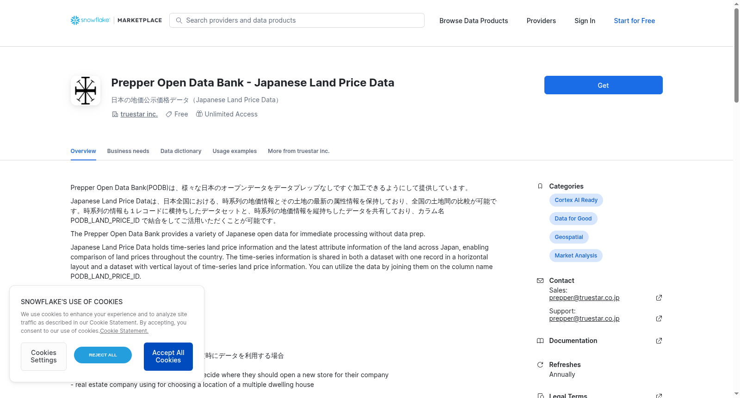This screenshot has width=740, height=398.
Task: Switch to the Usage examples tab
Action: click(x=234, y=151)
